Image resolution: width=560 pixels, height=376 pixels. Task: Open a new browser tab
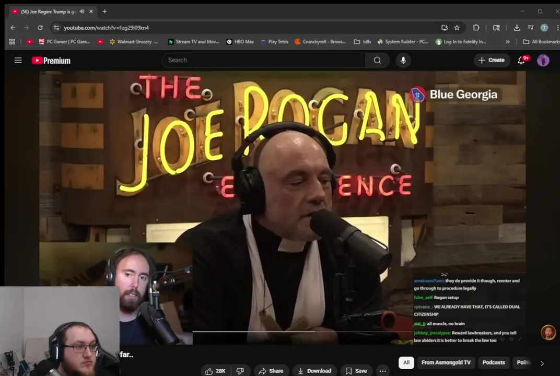[104, 11]
